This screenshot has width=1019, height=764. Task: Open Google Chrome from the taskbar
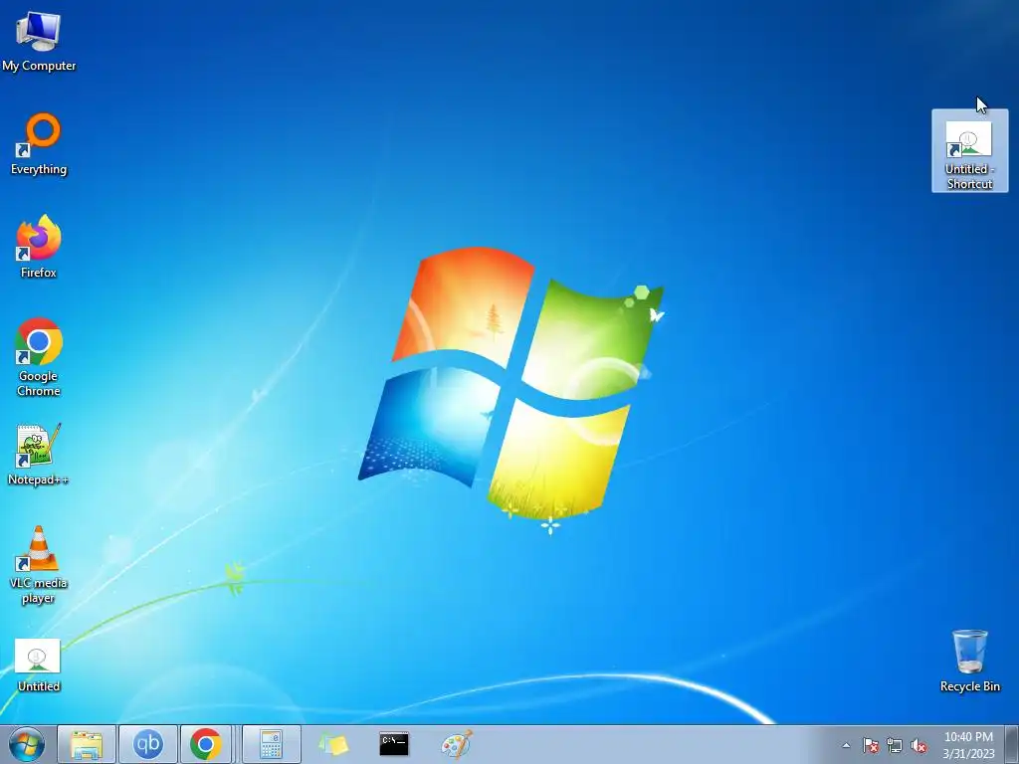[206, 744]
